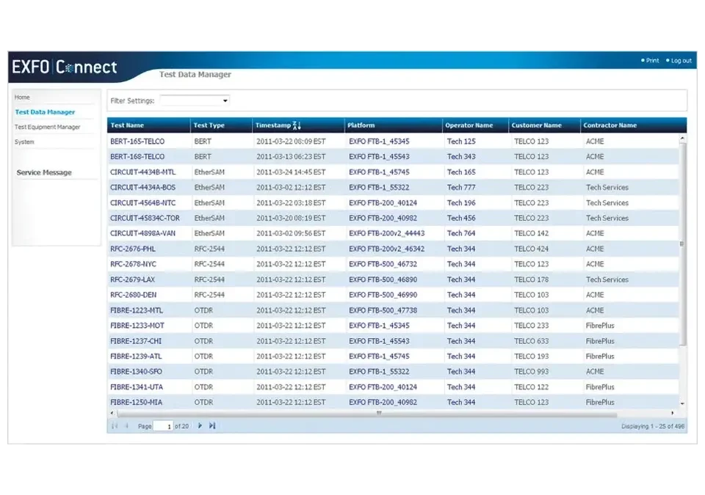Open test CIRCUIT-4434B-MTL
Viewport: 705px width, 495px height.
tap(142, 172)
